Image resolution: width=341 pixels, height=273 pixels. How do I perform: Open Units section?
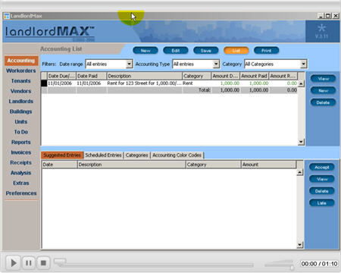click(x=21, y=122)
